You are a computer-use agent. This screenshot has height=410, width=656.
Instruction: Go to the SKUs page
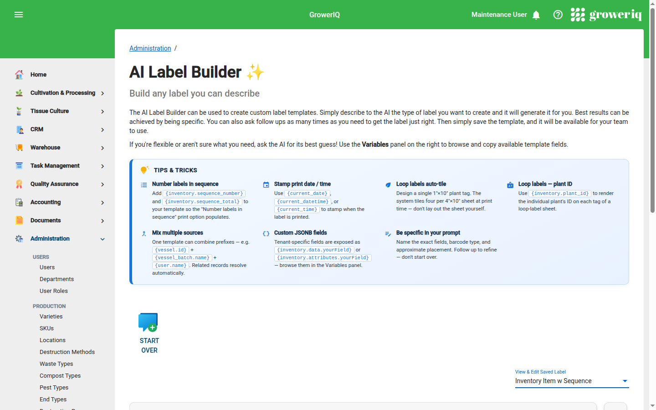(46, 328)
